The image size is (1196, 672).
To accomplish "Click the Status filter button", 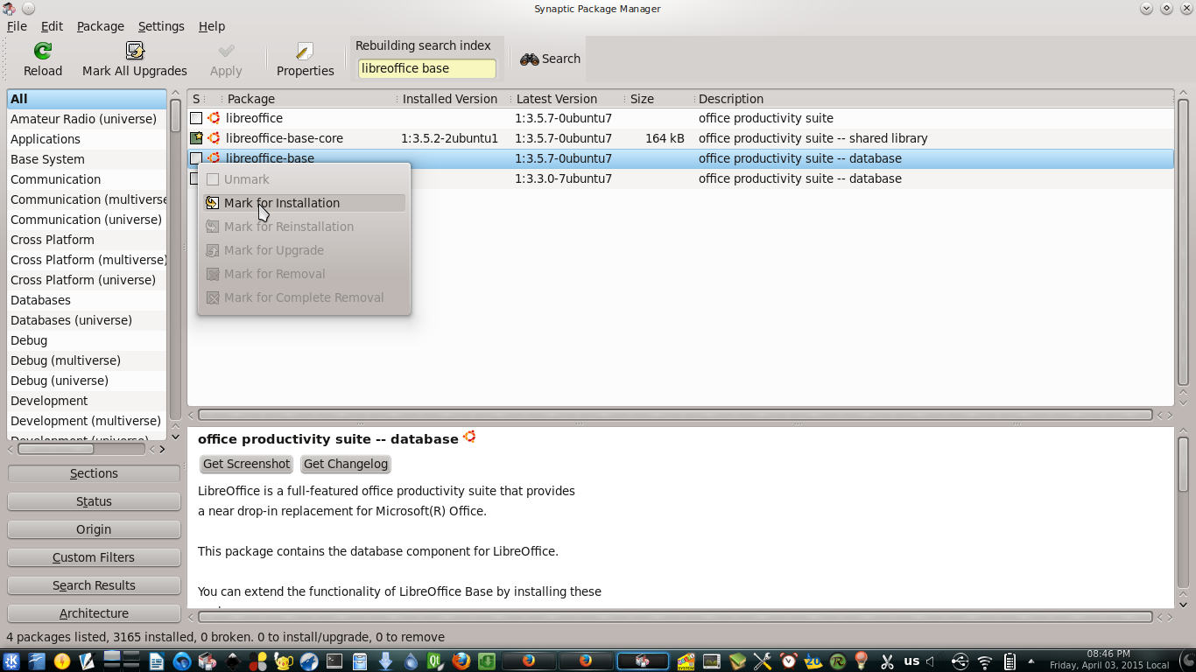I will (94, 501).
